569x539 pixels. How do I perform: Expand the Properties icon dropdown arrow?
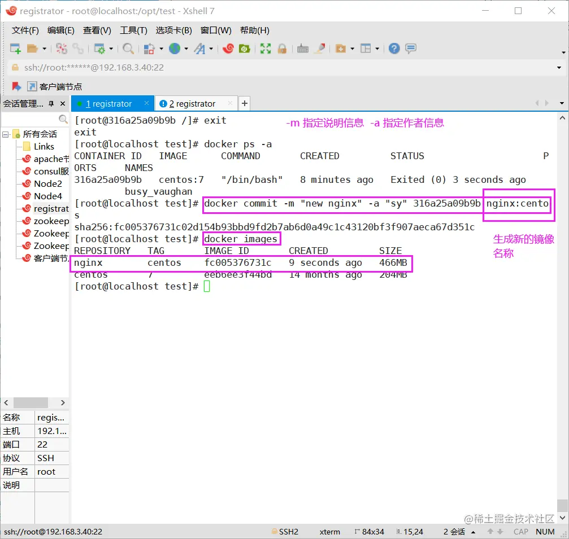111,48
